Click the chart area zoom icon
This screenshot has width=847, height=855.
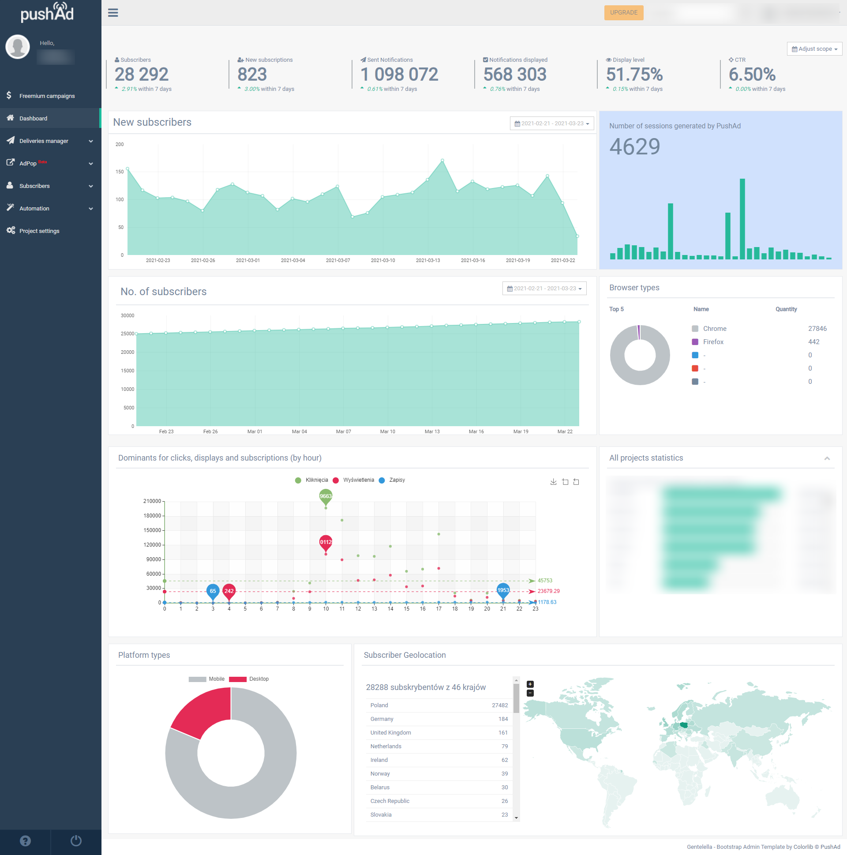click(x=565, y=482)
